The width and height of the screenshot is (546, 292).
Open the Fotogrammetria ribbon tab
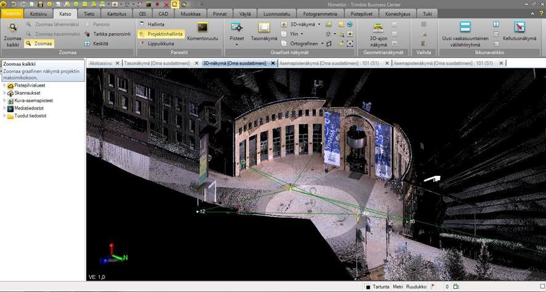pyautogui.click(x=320, y=14)
